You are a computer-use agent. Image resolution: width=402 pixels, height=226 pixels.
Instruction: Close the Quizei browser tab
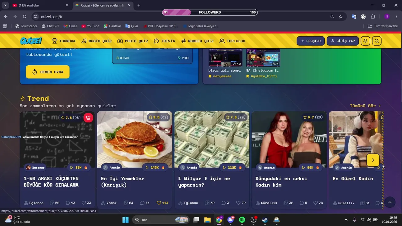[129, 5]
